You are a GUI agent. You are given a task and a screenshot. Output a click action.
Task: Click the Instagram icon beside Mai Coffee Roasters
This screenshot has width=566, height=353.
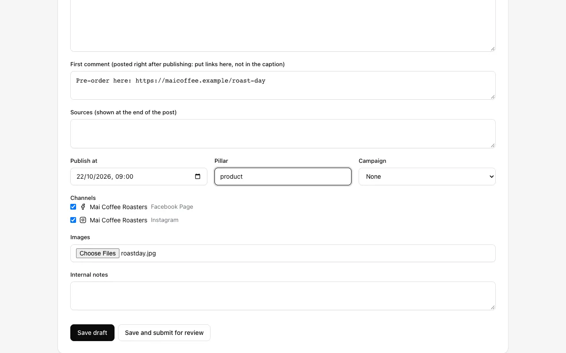(x=83, y=220)
